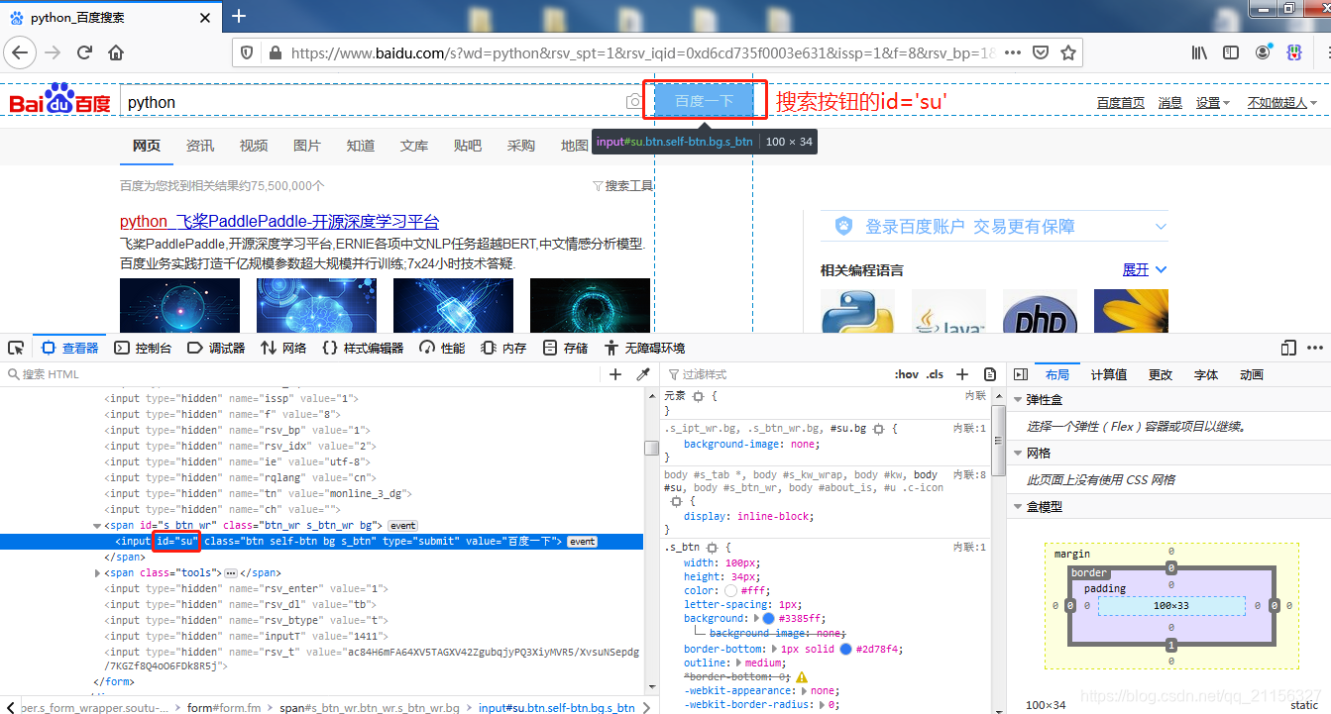Open the 无障碍环境 Accessibility tab
This screenshot has width=1331, height=714.
pyautogui.click(x=644, y=348)
